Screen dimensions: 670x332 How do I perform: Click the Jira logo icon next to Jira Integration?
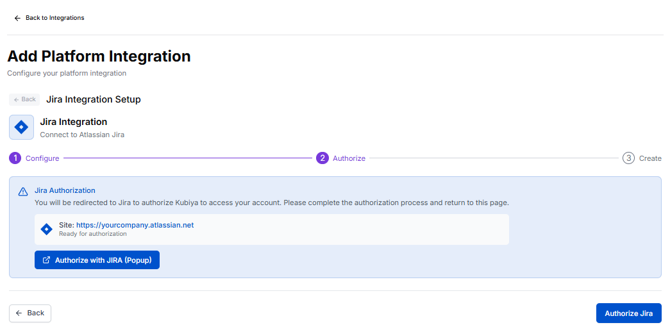21,128
